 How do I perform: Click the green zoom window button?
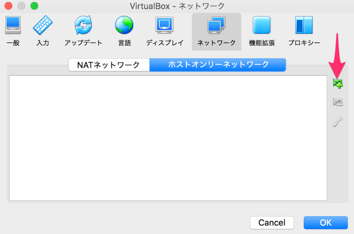pos(34,6)
